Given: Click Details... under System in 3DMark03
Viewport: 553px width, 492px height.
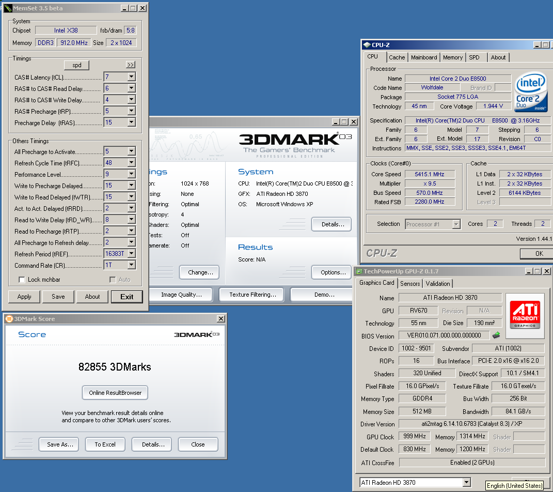Looking at the screenshot, I should pyautogui.click(x=331, y=224).
